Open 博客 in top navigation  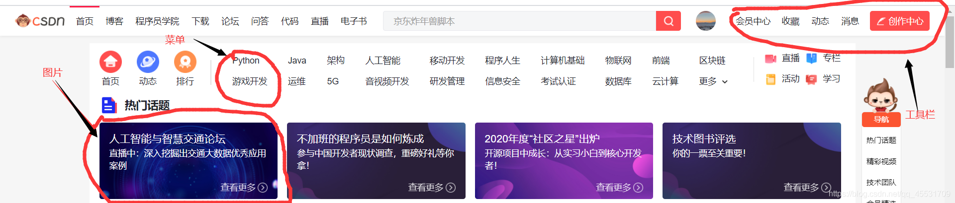click(114, 21)
